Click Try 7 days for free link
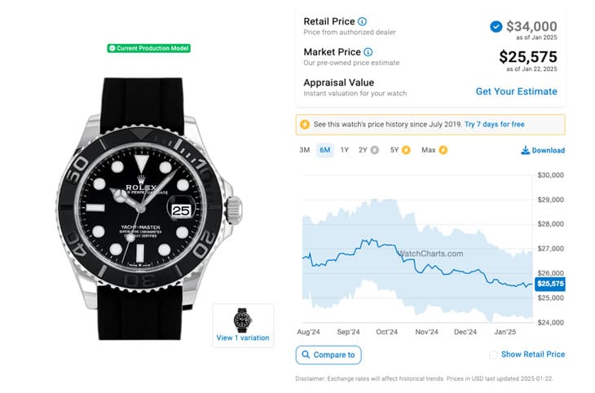This screenshot has height=393, width=595. coord(495,124)
